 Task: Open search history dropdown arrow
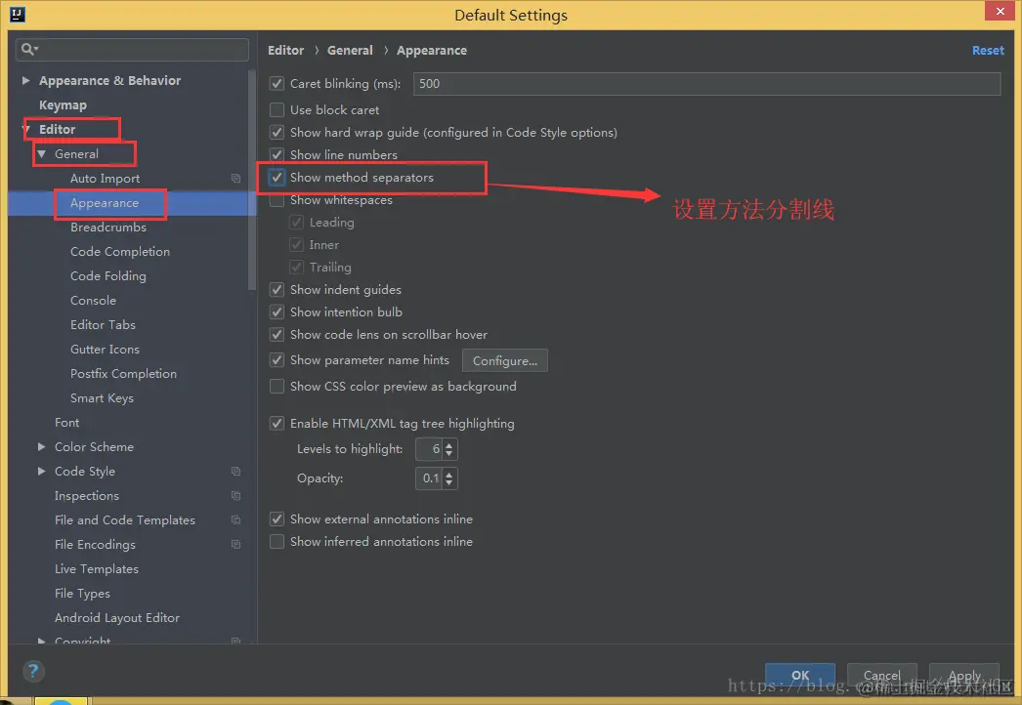coord(36,49)
